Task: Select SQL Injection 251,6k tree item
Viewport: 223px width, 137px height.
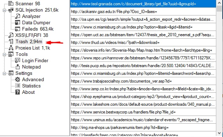Action: [37, 10]
